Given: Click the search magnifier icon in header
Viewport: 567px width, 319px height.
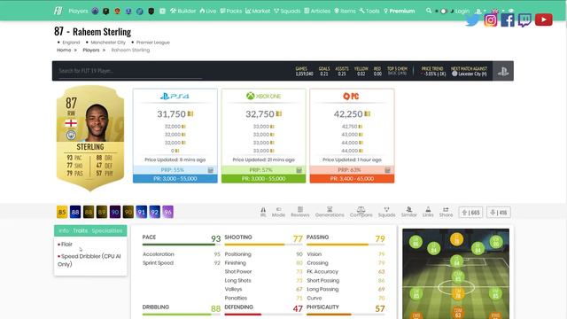Looking at the screenshot, I should pyautogui.click(x=429, y=11).
